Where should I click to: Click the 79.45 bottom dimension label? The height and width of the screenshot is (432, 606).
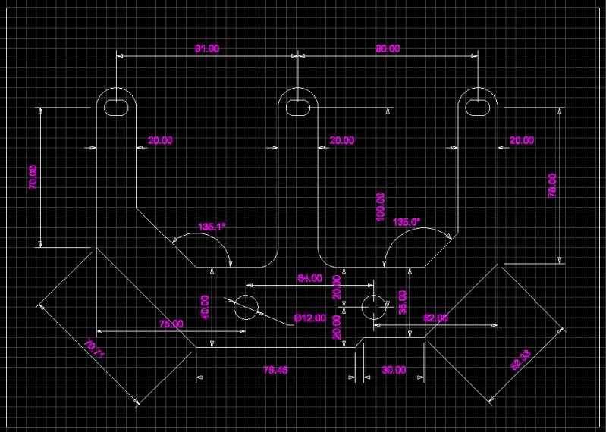point(275,371)
